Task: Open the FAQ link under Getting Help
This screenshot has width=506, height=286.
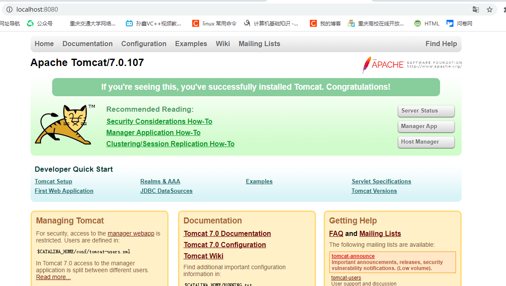Action: [336, 233]
